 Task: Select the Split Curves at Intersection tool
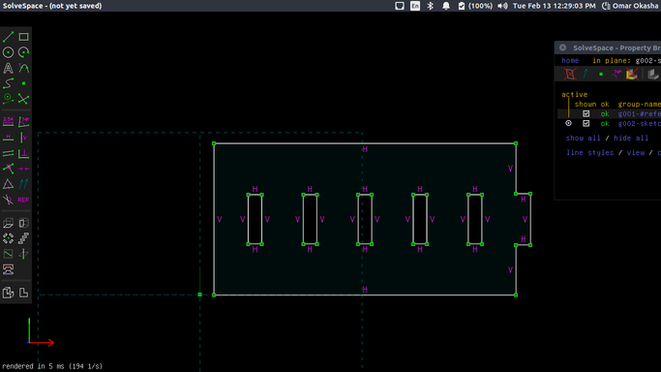click(23, 99)
